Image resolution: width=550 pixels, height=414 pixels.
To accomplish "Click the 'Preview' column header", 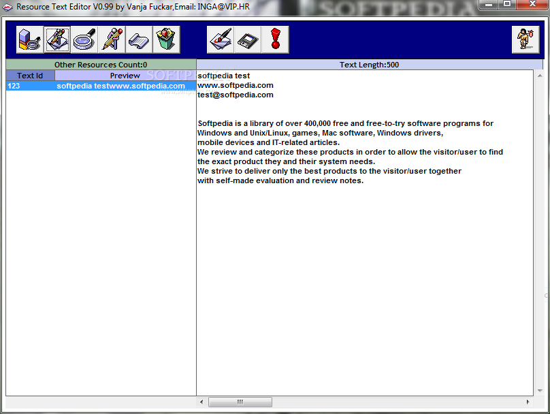I will point(125,76).
